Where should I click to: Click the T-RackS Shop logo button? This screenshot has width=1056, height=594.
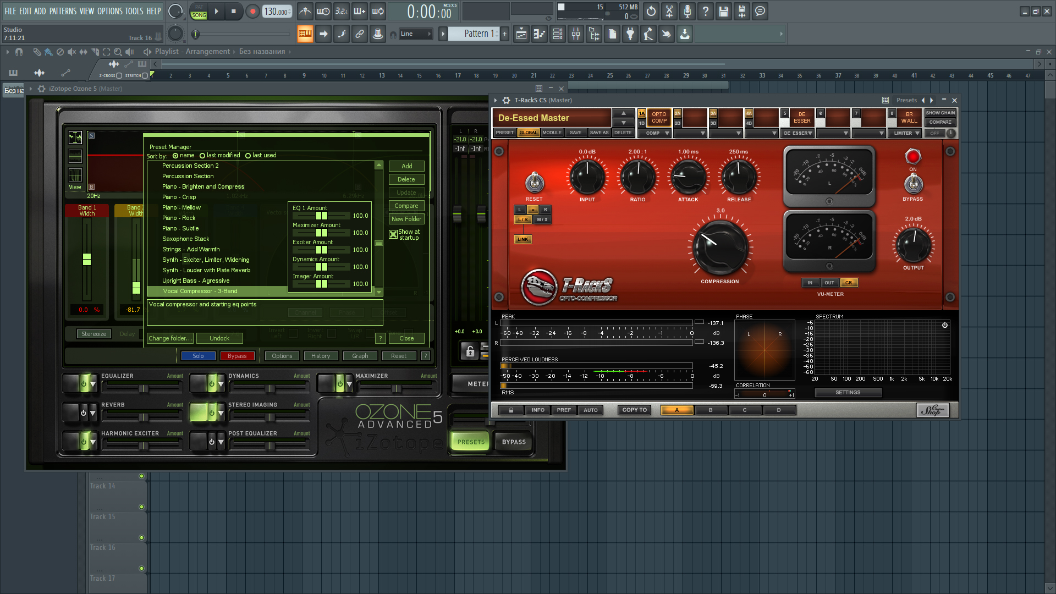[933, 410]
